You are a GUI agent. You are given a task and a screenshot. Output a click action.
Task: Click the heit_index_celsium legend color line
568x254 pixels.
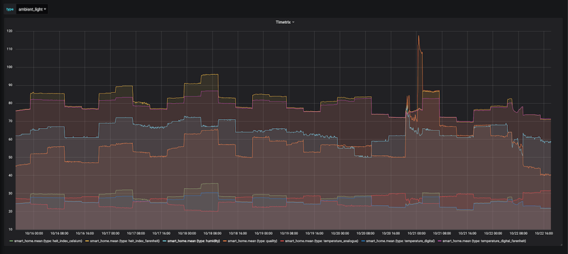tap(10, 240)
